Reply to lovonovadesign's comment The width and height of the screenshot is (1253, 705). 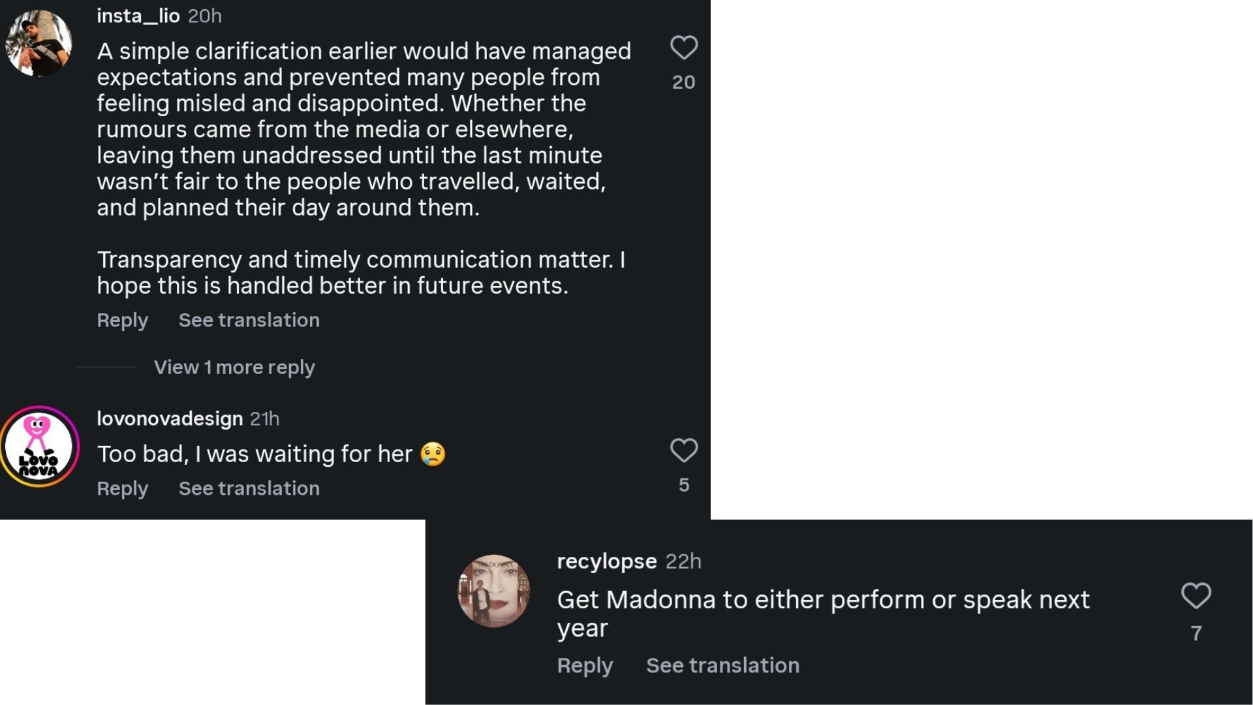coord(123,489)
